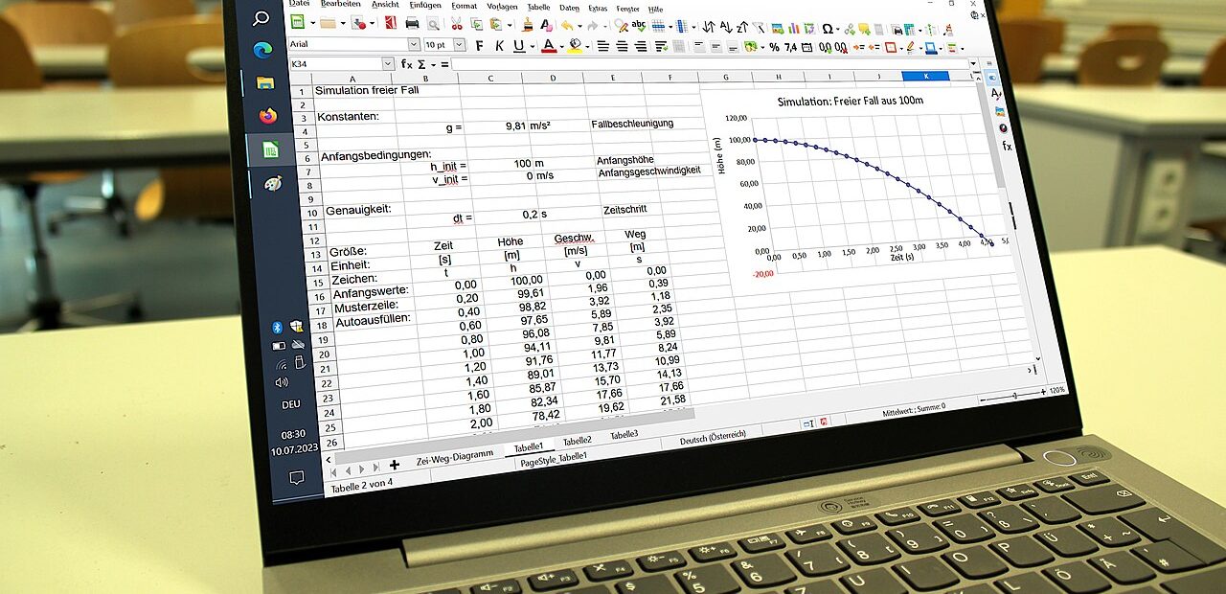Image resolution: width=1226 pixels, height=594 pixels.
Task: Click the Format as Percent icon
Action: tap(774, 47)
